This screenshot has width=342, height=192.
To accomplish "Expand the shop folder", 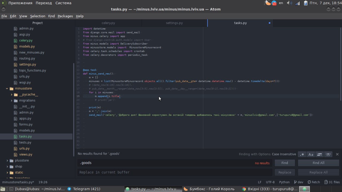I will [7, 166].
